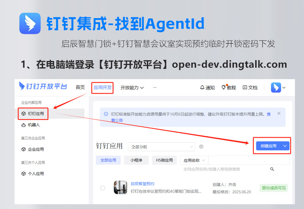Click the 创建应用 button
The image size is (304, 209).
(268, 146)
